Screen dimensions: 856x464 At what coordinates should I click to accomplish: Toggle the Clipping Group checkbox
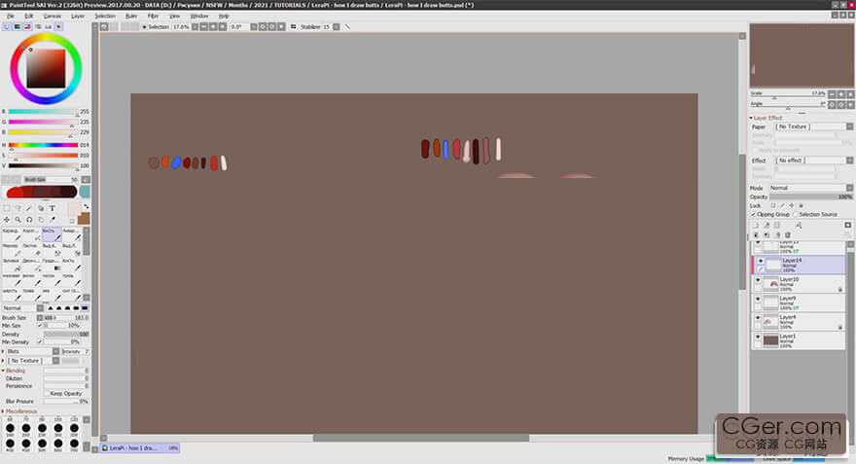coord(754,214)
